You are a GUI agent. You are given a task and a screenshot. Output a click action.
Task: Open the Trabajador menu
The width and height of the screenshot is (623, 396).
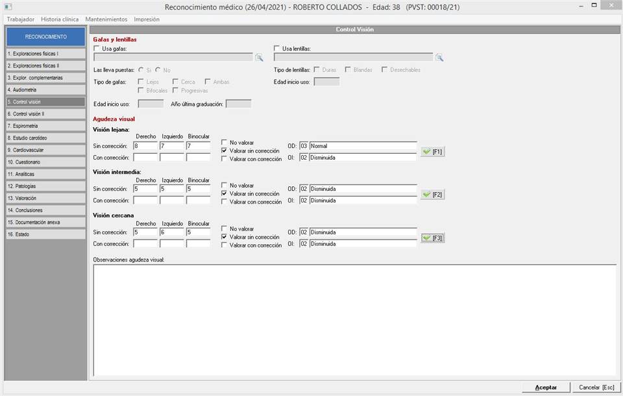click(x=20, y=19)
